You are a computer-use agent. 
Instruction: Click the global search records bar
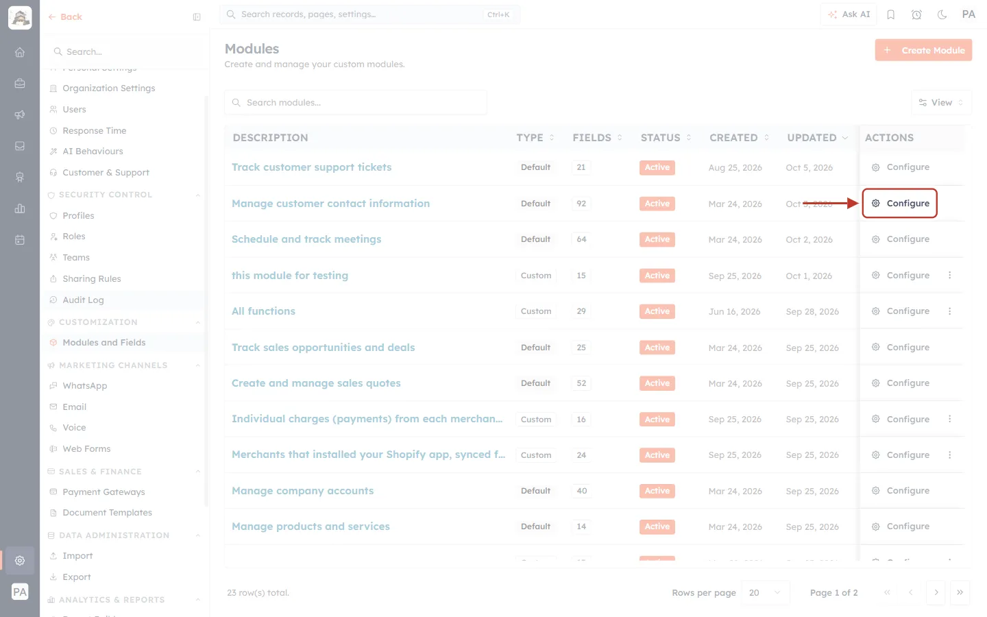coord(369,14)
